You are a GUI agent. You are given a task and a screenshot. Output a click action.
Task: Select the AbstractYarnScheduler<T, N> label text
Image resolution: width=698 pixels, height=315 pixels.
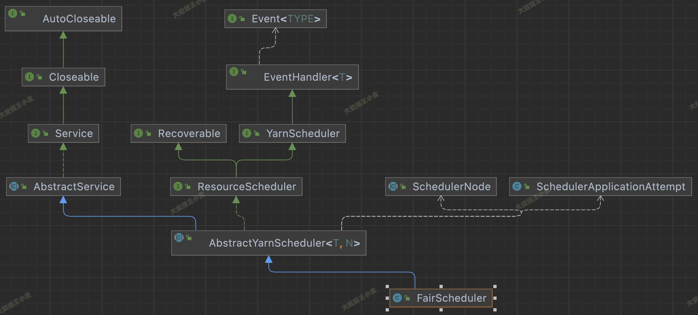click(x=284, y=243)
